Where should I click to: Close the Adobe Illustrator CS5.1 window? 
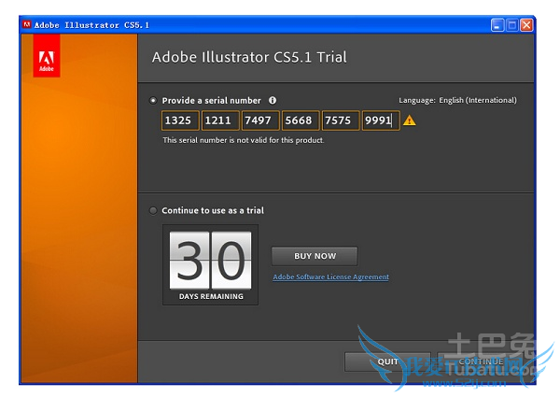point(527,25)
